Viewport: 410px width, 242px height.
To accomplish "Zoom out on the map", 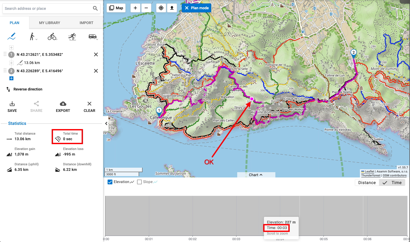I will point(146,8).
